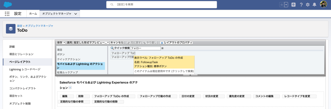331x109 pixels.
Task: Click the 保存 button label
Action: (x=60, y=43)
